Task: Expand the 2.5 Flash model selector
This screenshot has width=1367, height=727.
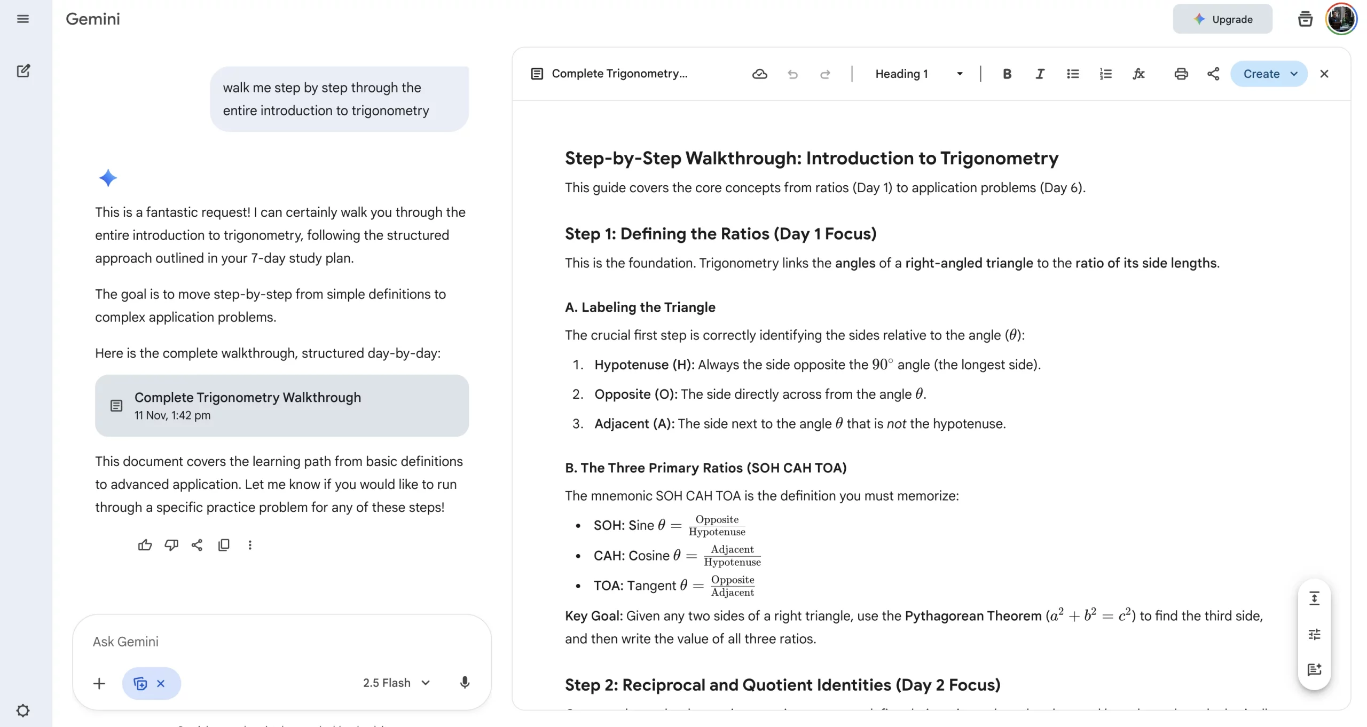Action: coord(396,683)
